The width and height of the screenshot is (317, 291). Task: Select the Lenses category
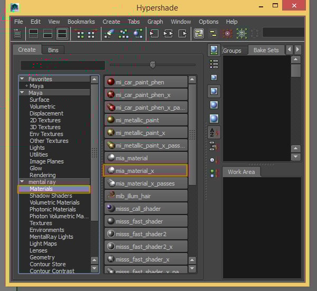point(39,250)
